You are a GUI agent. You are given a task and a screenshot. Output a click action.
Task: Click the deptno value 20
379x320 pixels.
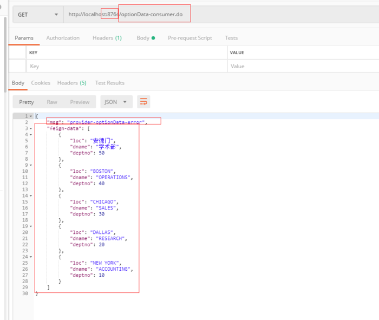(x=102, y=245)
